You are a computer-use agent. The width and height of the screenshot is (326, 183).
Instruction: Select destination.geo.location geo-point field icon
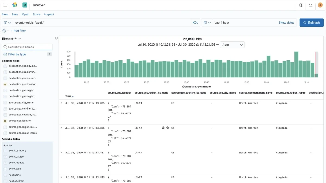coord(5,84)
